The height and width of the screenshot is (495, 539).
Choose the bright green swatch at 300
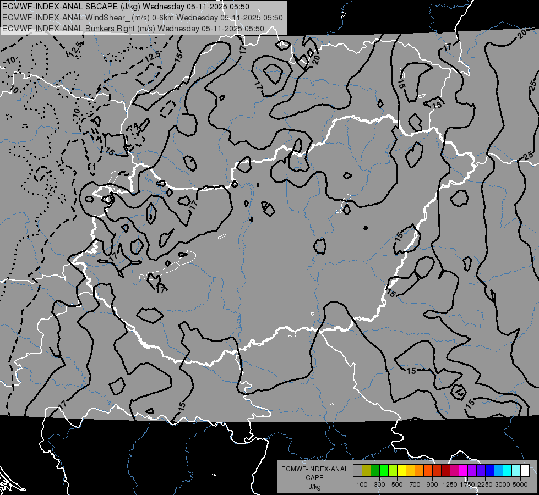[x=384, y=471]
